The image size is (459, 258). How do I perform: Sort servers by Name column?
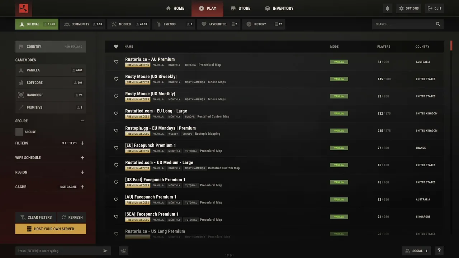[x=129, y=47]
